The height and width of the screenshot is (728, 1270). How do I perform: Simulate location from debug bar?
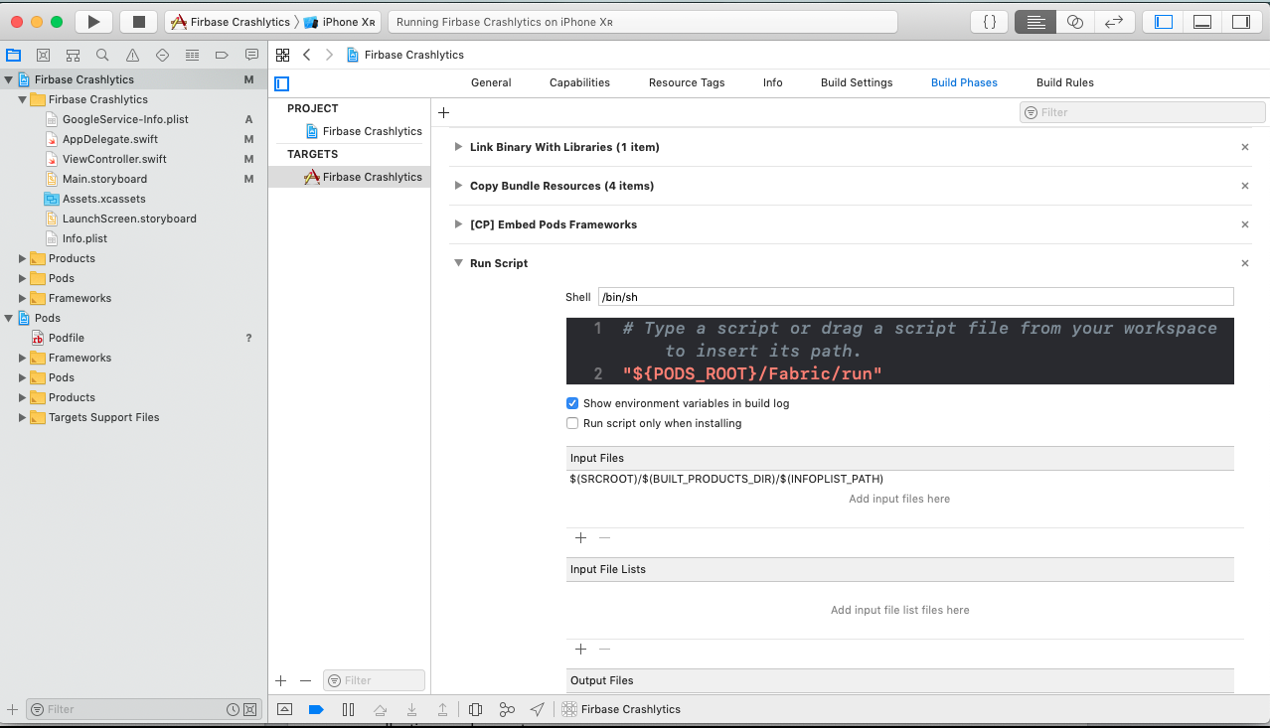pos(538,709)
